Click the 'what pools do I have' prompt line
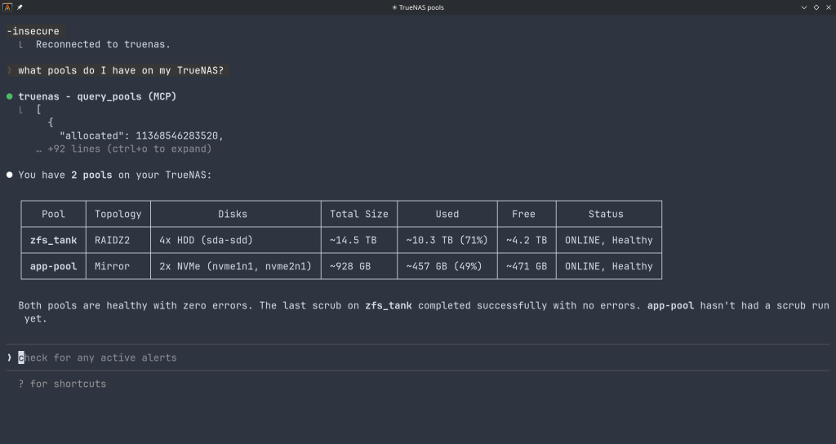 coord(120,70)
